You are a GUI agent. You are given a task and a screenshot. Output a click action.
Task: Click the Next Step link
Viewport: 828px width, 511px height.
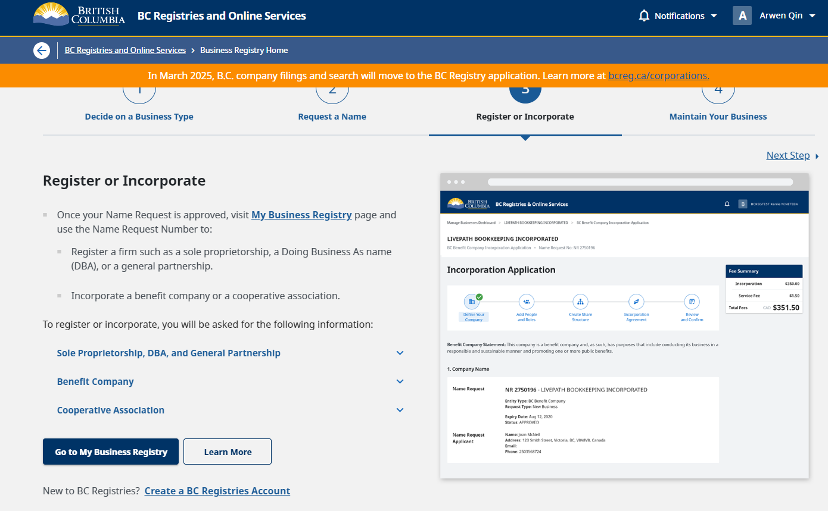tap(788, 155)
